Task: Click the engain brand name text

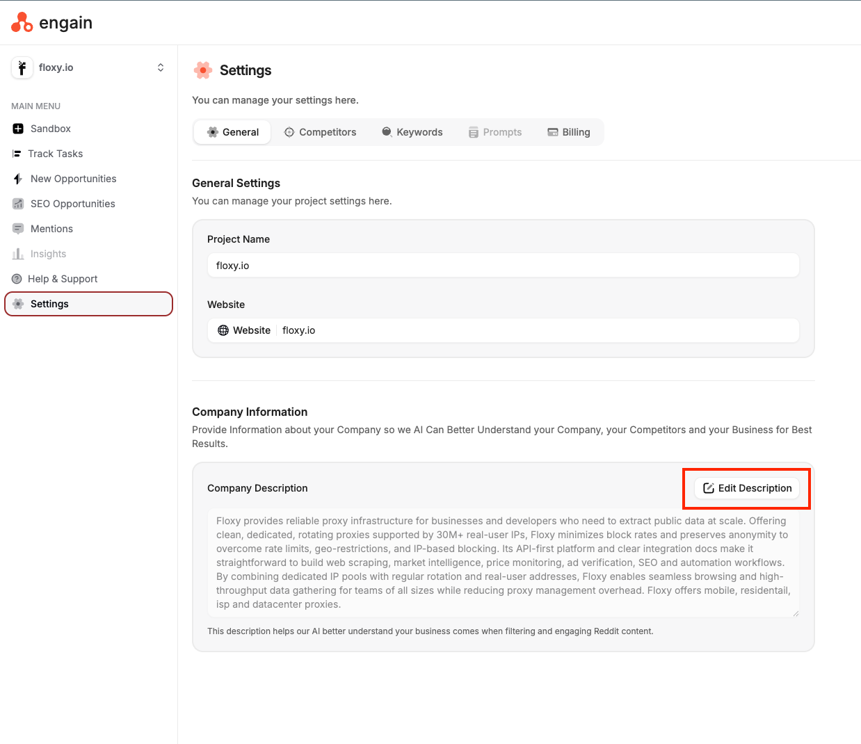Action: pos(65,23)
